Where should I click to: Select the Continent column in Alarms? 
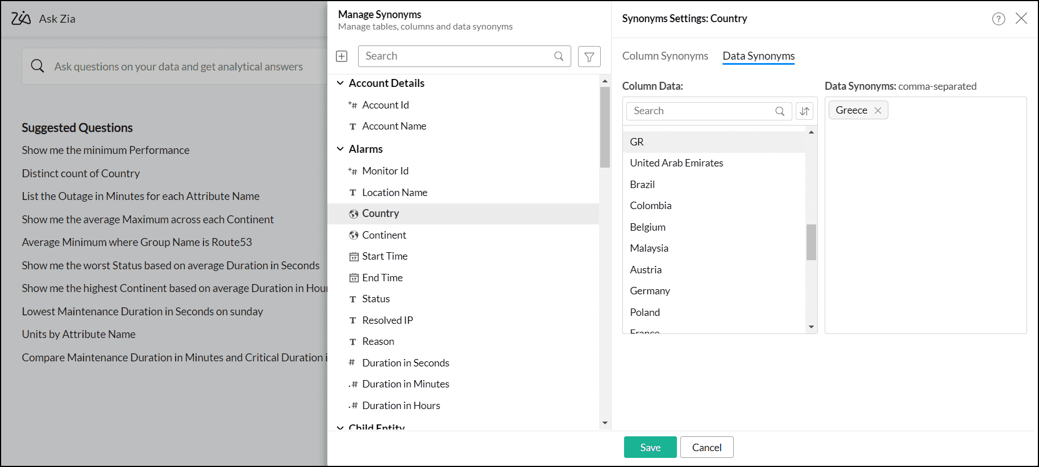tap(384, 235)
